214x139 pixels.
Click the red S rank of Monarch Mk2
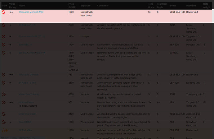point(3,12)
